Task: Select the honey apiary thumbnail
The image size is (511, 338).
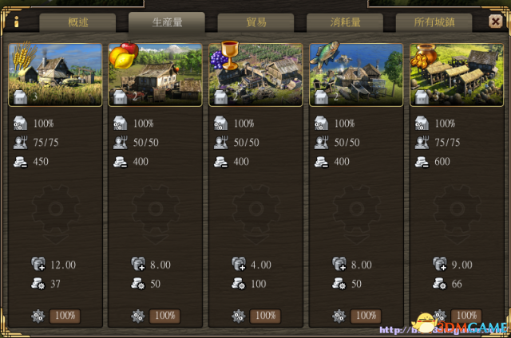Action: (x=457, y=75)
